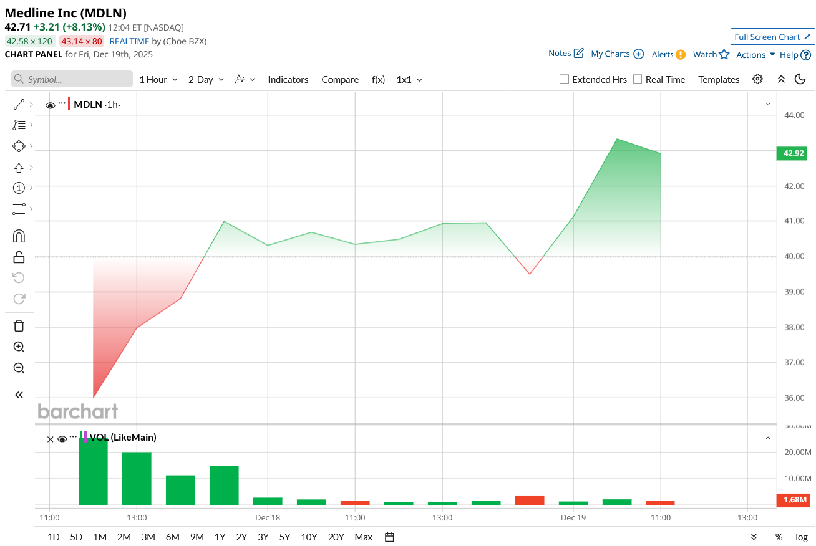
Task: Focus the Symbol search field
Action: (72, 79)
